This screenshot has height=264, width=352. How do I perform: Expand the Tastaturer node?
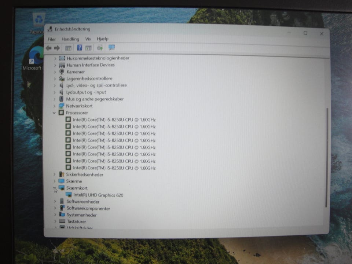[55, 221]
